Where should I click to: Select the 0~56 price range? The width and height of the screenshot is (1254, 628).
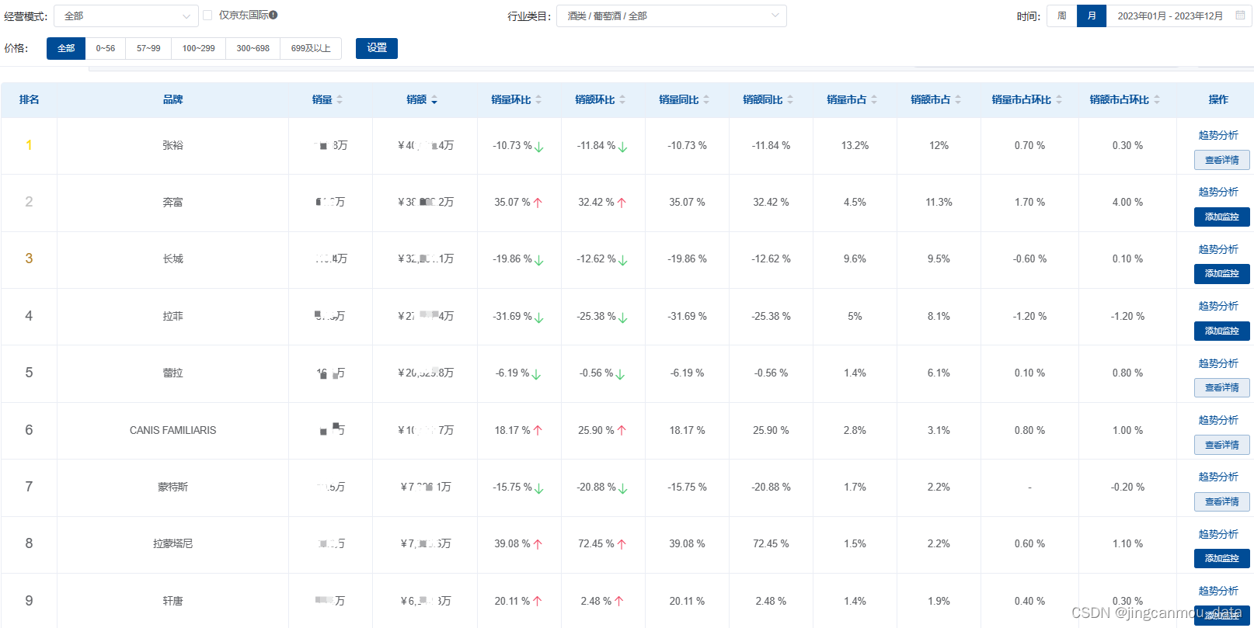point(106,48)
